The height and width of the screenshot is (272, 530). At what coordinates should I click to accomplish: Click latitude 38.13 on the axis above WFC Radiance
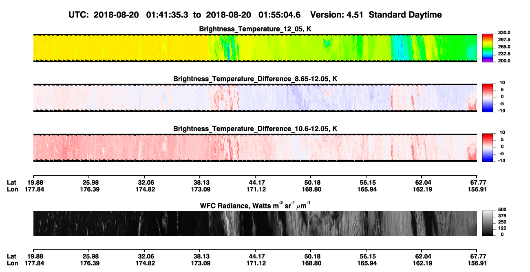pyautogui.click(x=200, y=182)
